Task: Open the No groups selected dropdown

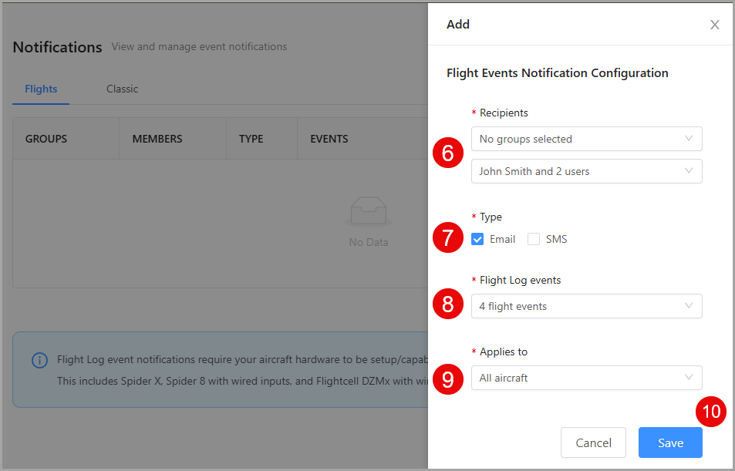Action: (x=586, y=139)
